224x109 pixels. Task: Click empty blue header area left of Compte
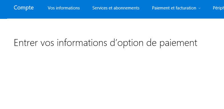(x=7, y=9)
